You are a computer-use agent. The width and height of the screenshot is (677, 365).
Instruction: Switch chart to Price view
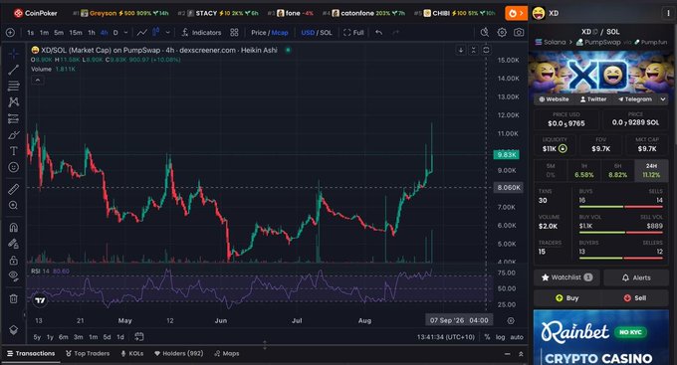click(x=259, y=33)
